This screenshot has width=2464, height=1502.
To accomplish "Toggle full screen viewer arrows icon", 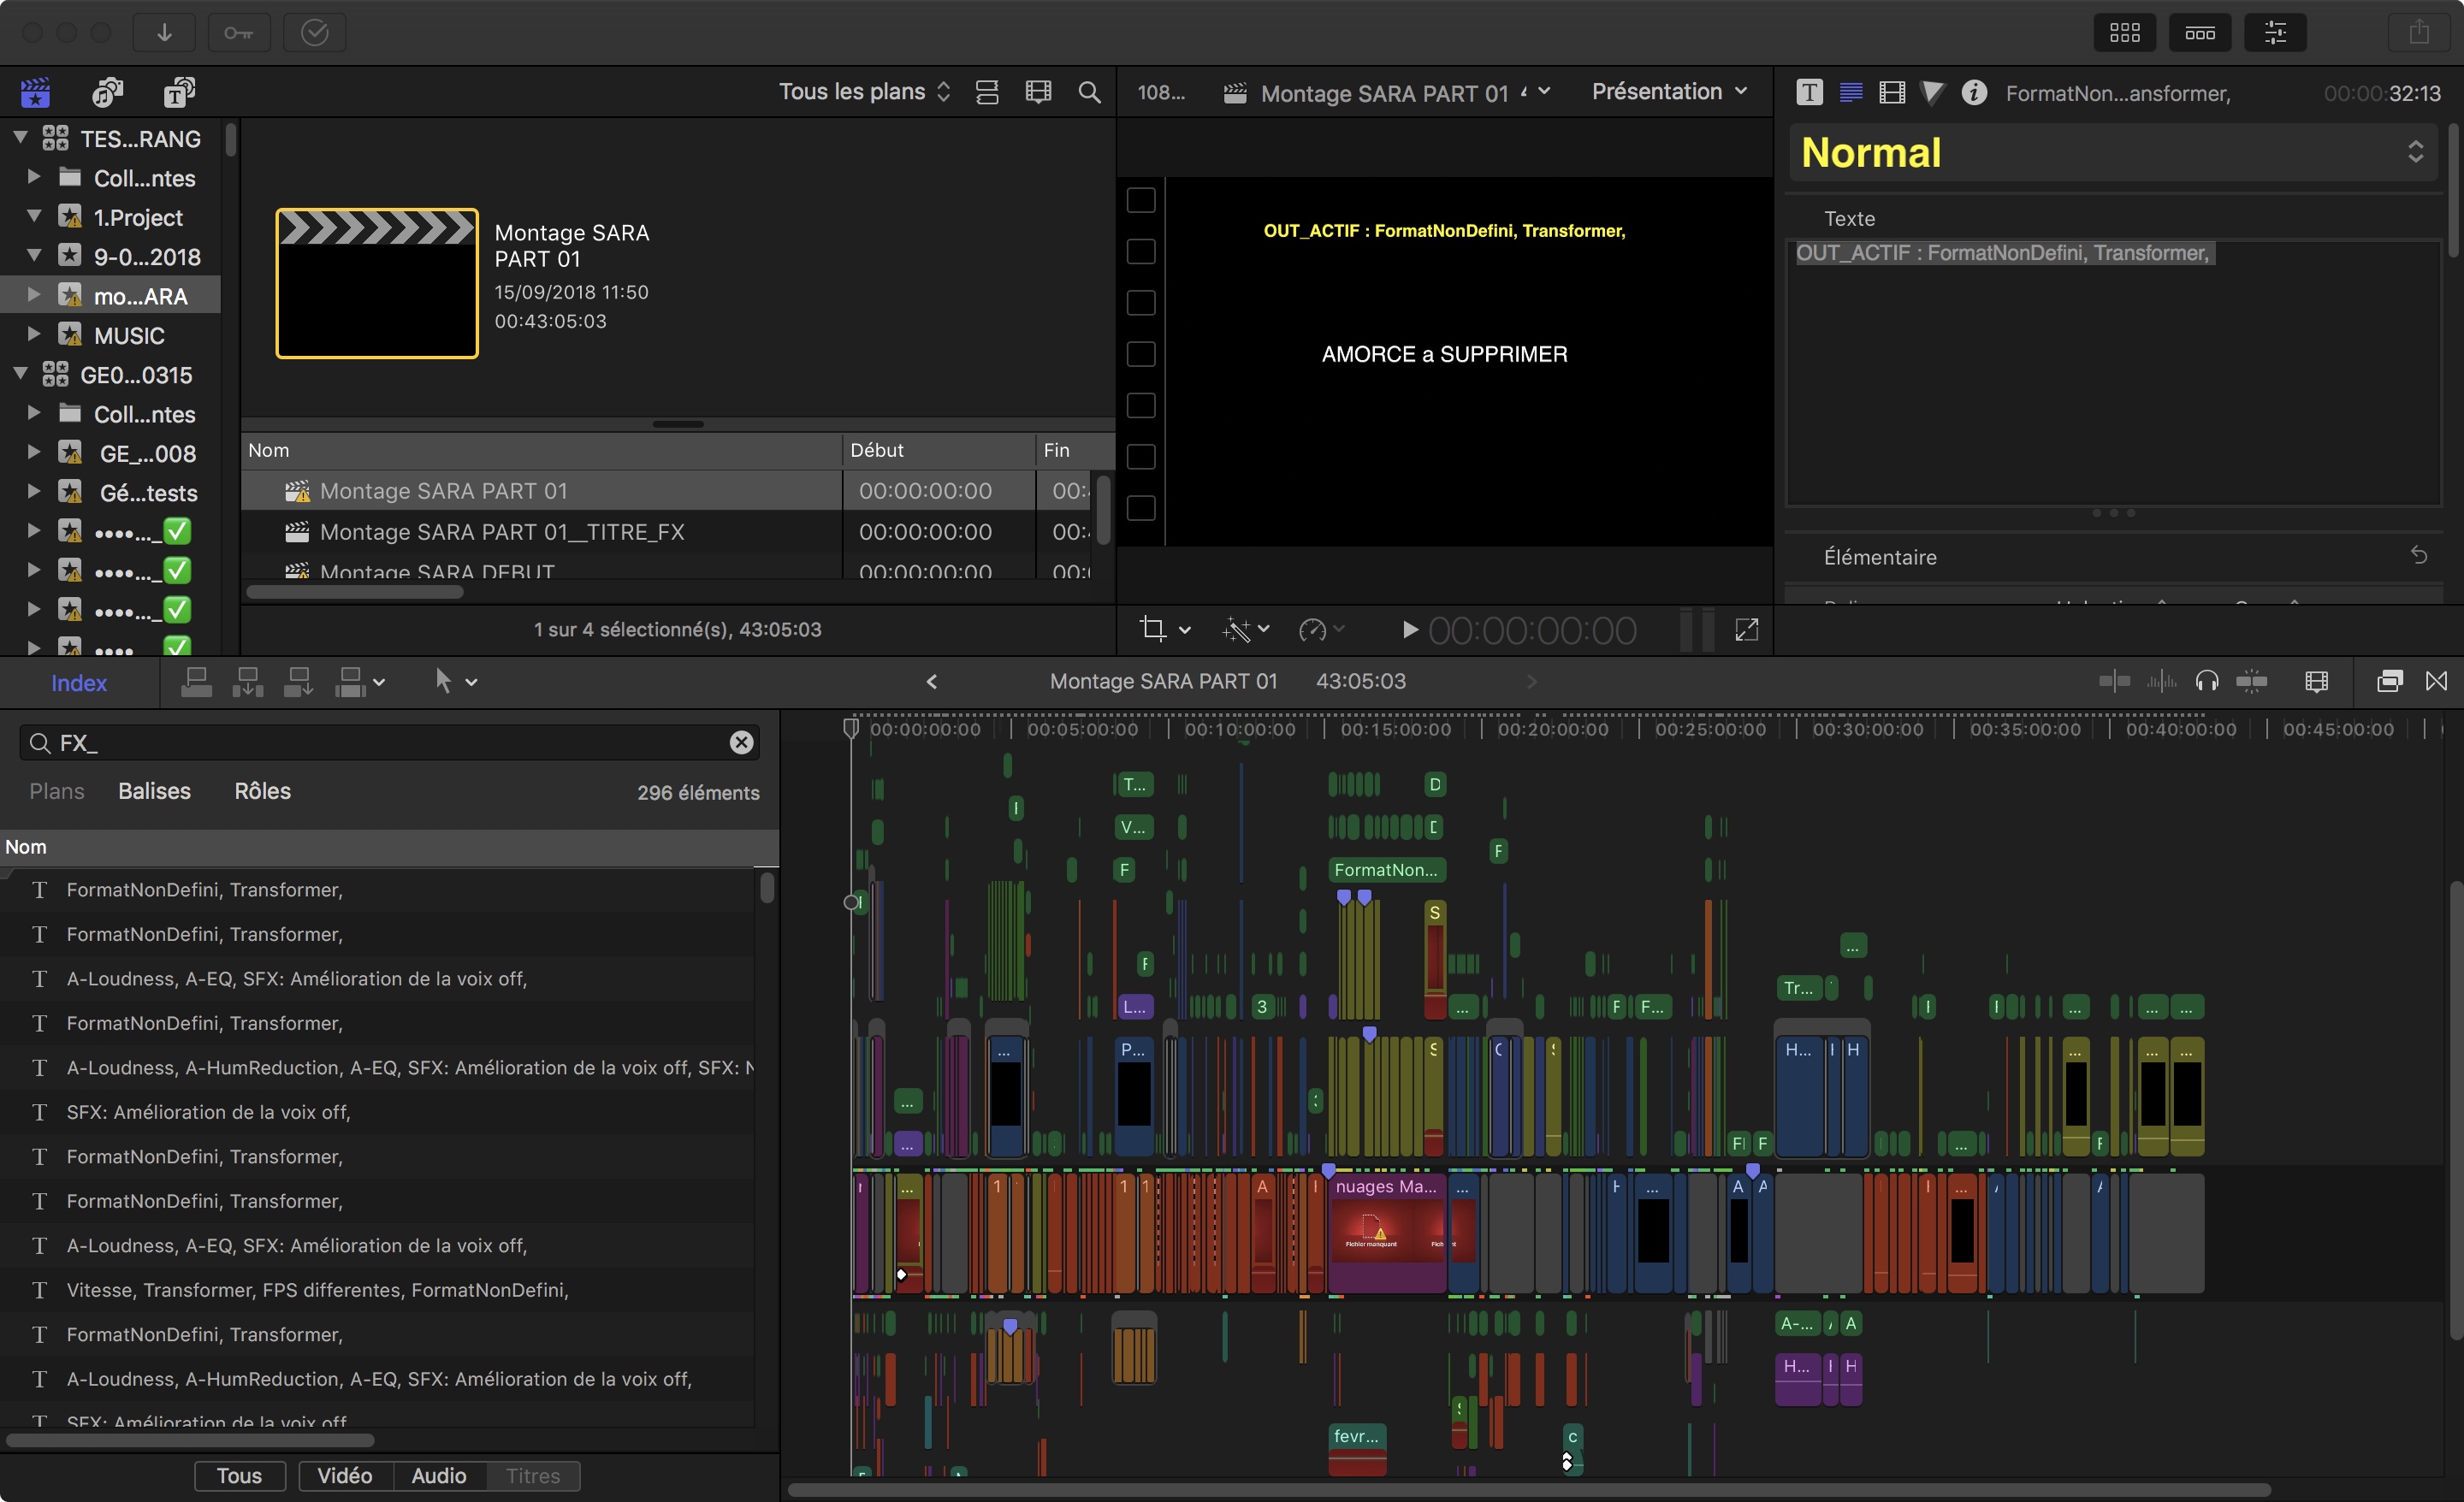I will click(1746, 629).
